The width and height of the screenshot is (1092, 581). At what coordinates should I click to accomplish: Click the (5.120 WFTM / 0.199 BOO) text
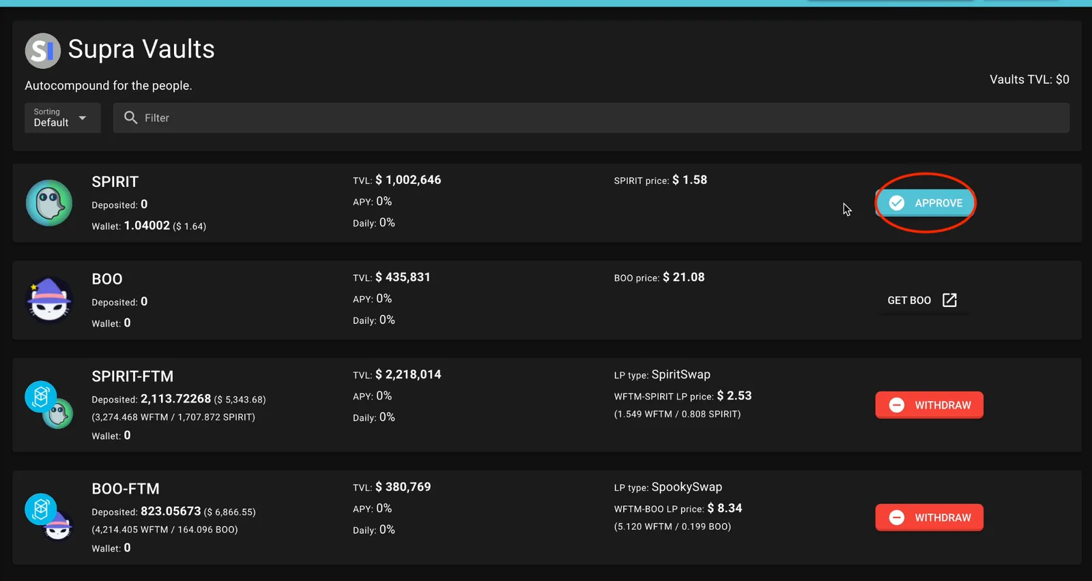672,526
